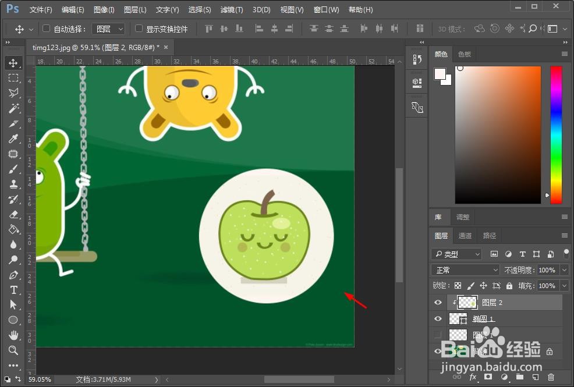Select the Path Selection tool

tap(13, 305)
